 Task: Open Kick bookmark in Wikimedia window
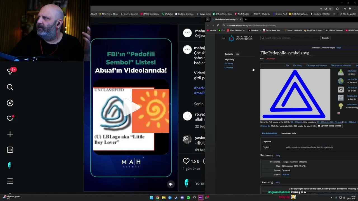click(222, 30)
